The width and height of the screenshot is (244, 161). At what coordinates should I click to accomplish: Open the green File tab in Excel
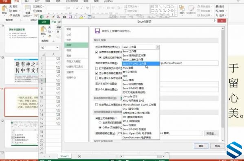click(x=44, y=22)
